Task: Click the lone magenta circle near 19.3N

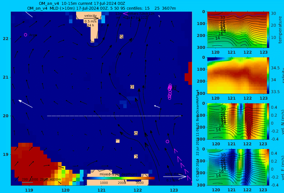Action: [x=167, y=141]
